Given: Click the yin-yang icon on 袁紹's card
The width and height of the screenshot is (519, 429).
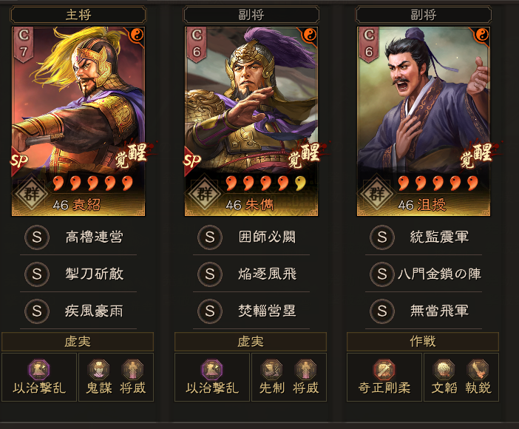Looking at the screenshot, I should pyautogui.click(x=137, y=35).
